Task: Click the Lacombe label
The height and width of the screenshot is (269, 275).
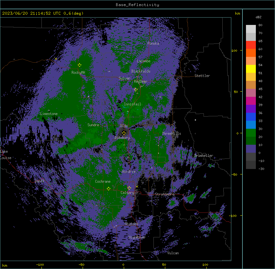Action: (x=144, y=61)
